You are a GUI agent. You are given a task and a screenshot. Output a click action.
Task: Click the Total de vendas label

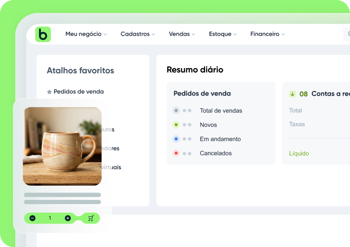tap(221, 111)
